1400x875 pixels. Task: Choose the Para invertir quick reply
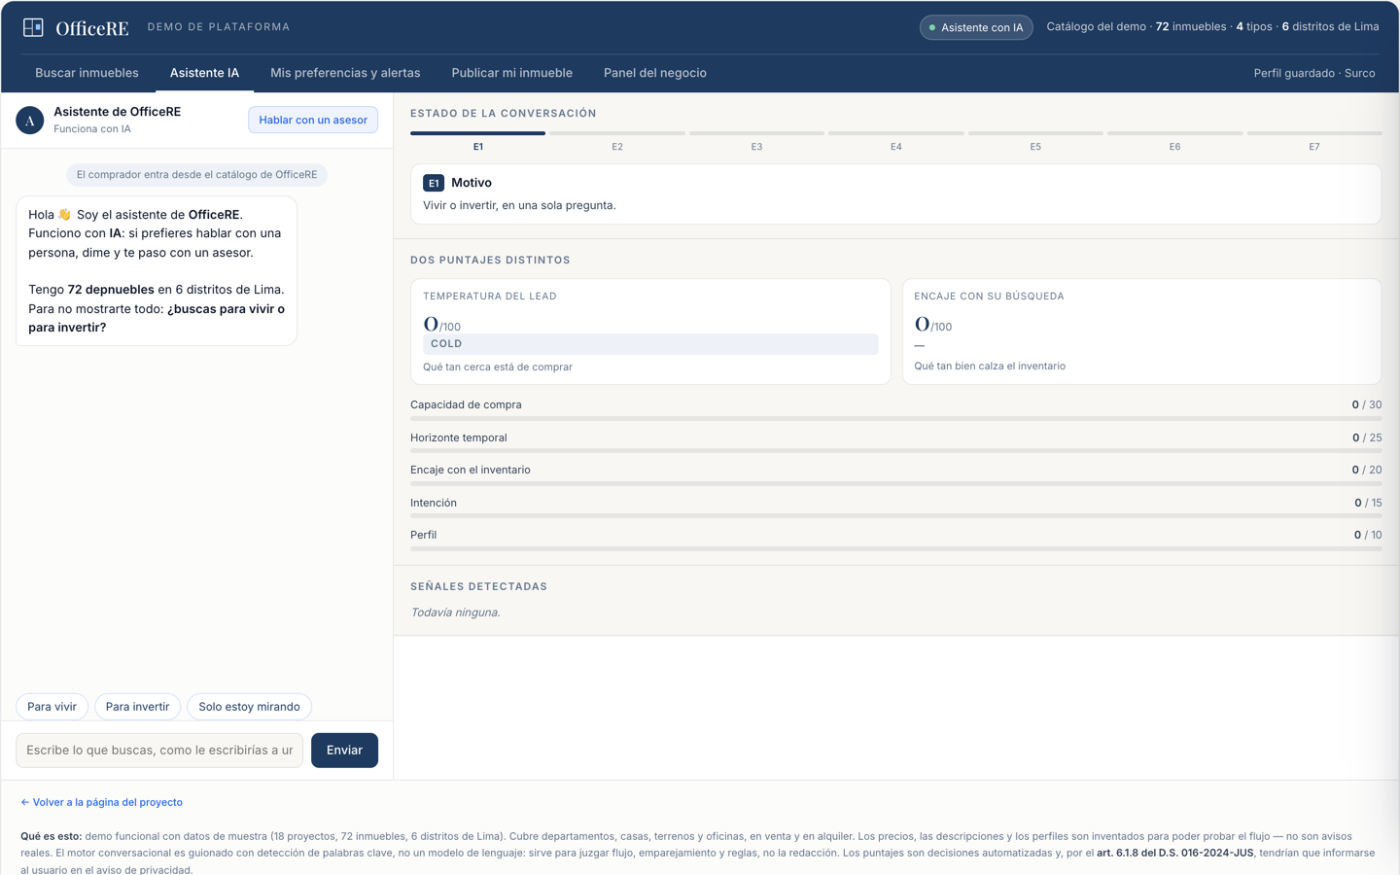pos(137,707)
